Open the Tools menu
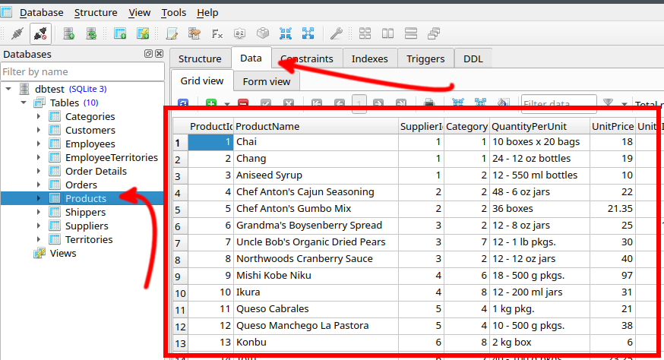 [x=173, y=13]
